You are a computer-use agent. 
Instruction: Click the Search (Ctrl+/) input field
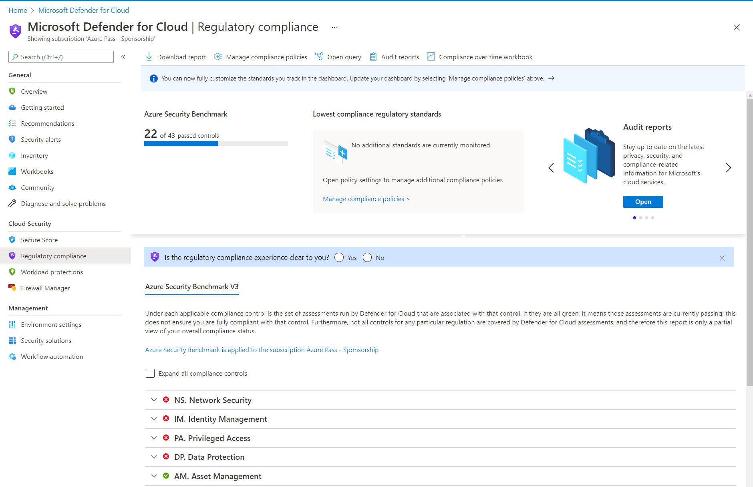61,57
